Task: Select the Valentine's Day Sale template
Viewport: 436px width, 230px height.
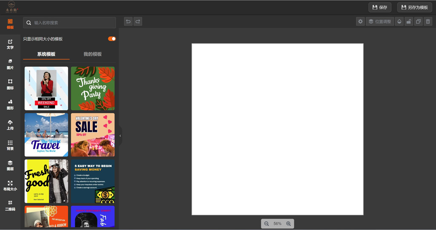Action: 92,135
